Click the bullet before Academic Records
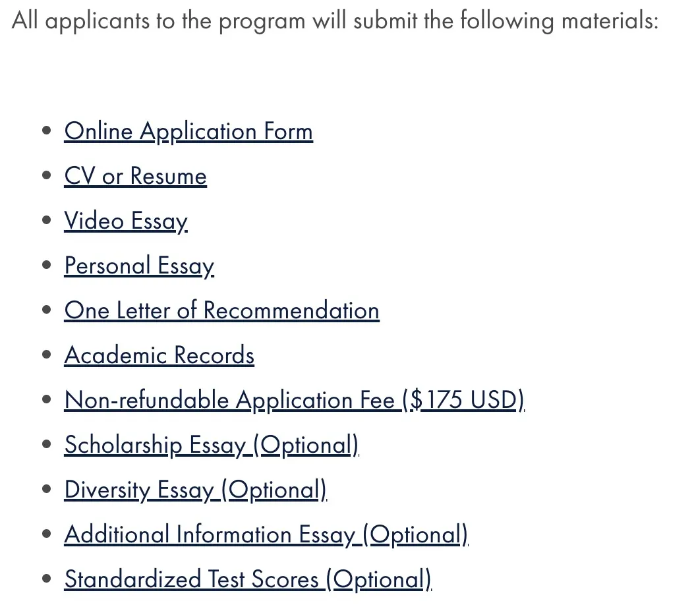Image resolution: width=696 pixels, height=605 pixels. (x=46, y=355)
